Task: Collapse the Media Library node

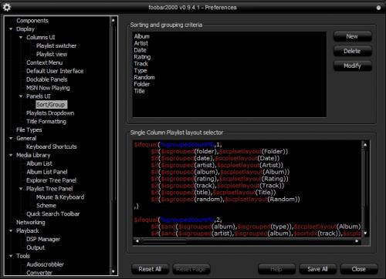Action: (x=11, y=155)
